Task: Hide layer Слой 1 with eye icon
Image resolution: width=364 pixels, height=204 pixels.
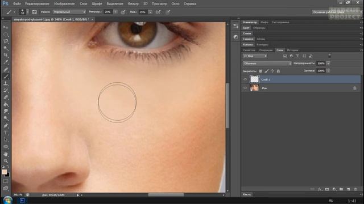Action: [x=245, y=79]
